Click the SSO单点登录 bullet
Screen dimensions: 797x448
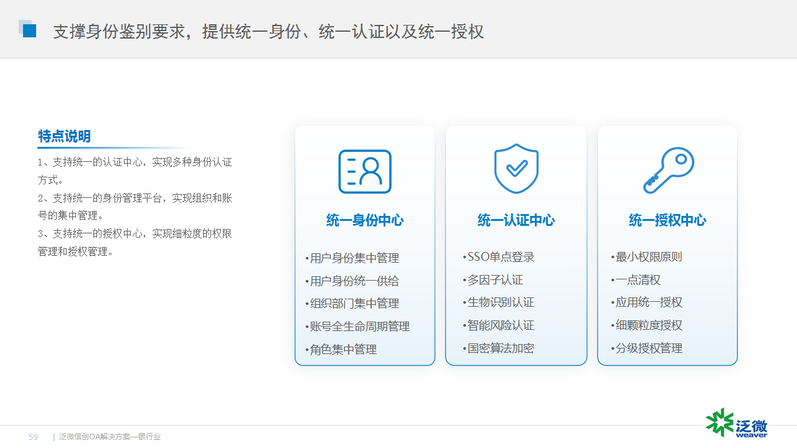[x=499, y=257]
